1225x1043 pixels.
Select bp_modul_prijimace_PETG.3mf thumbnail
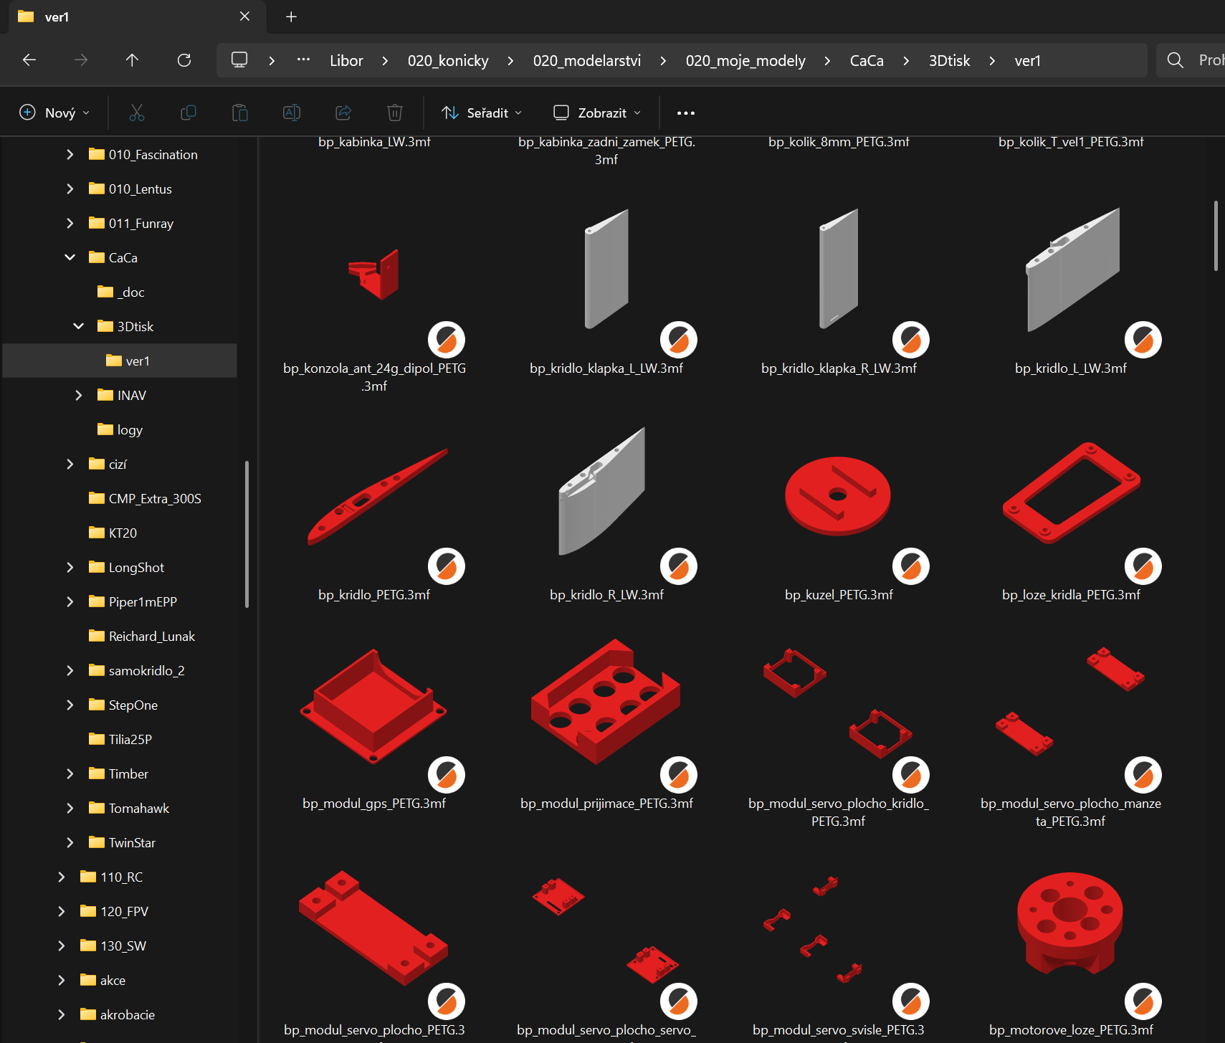(606, 702)
